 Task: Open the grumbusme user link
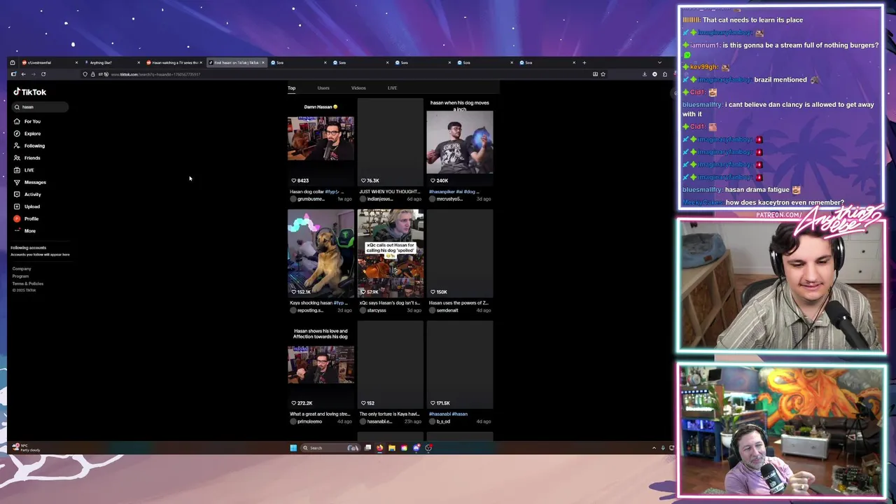pyautogui.click(x=311, y=199)
